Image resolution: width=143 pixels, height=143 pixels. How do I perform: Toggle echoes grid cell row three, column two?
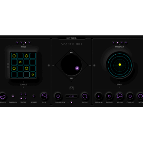tap(20, 68)
